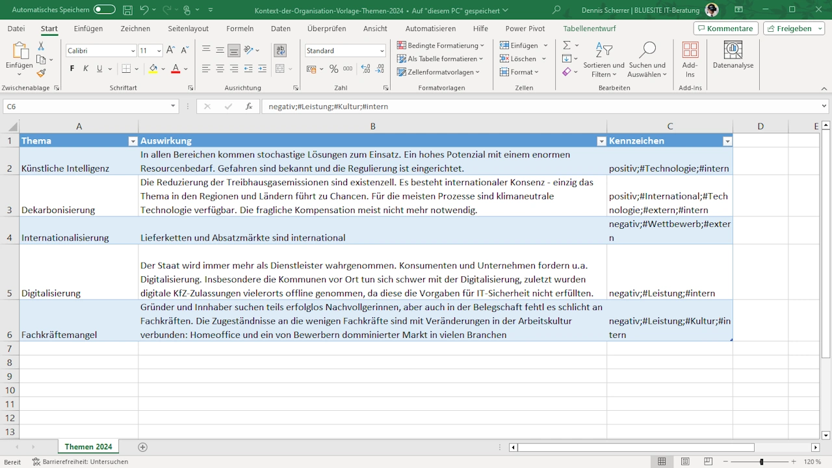Open the Kommentare panel
The image size is (832, 468).
(725, 28)
